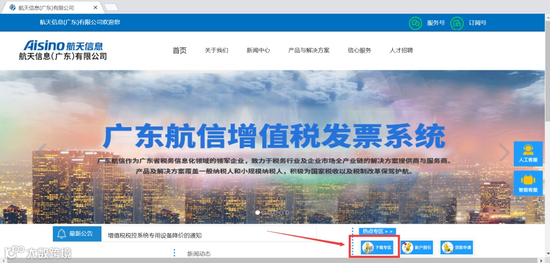550x263 pixels.
Task: Show the next banner slide arrow
Action: point(504,152)
